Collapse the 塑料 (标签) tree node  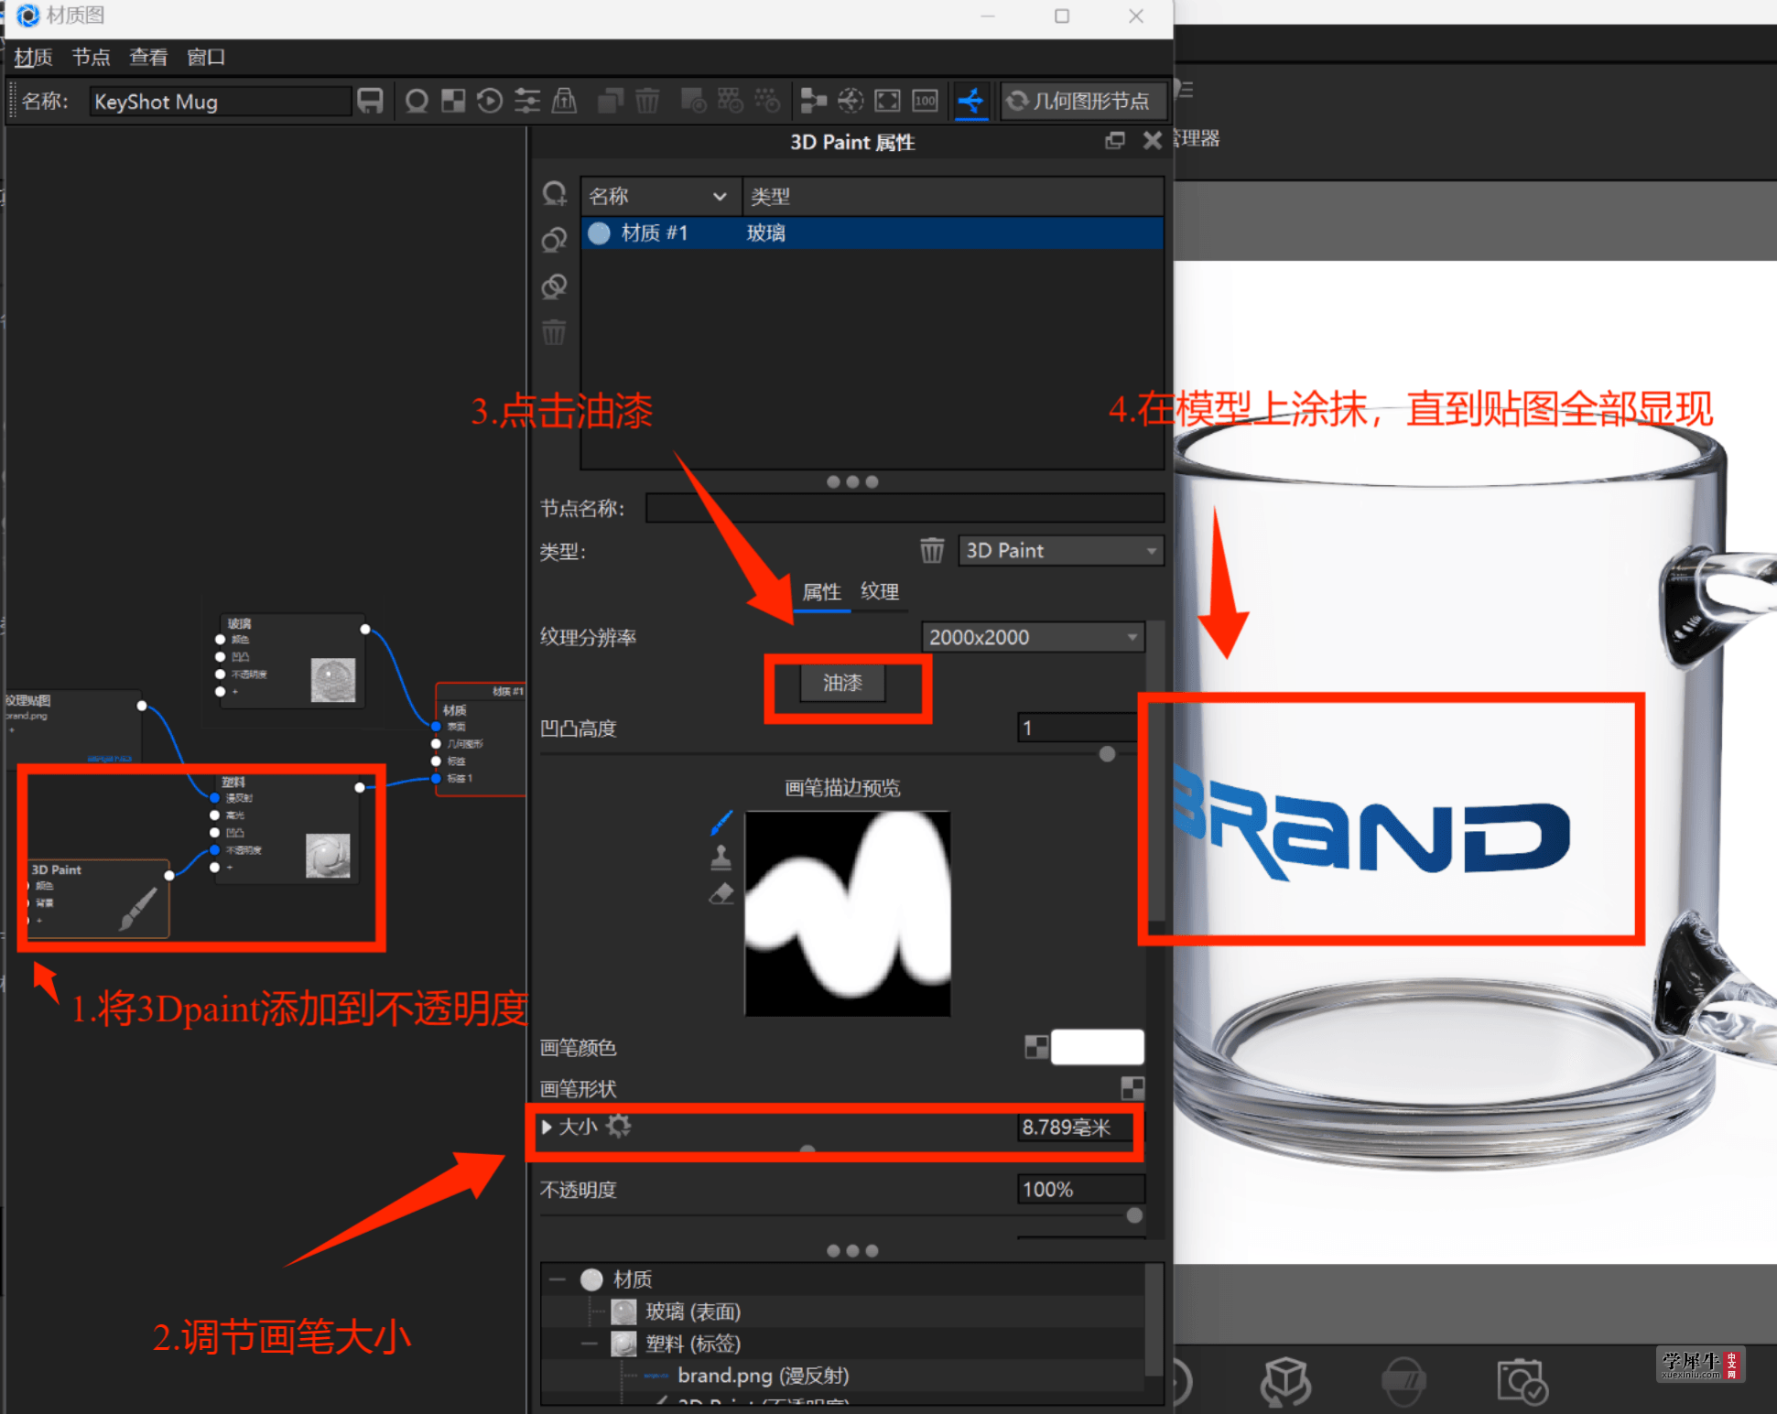coord(589,1344)
